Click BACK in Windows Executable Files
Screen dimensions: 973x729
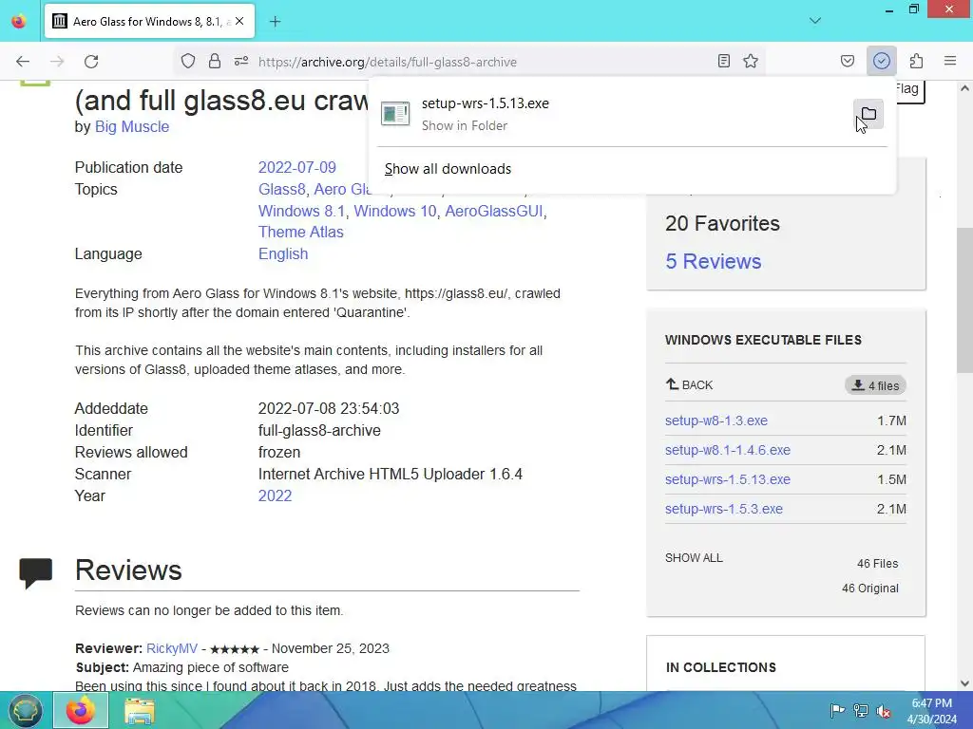690,385
